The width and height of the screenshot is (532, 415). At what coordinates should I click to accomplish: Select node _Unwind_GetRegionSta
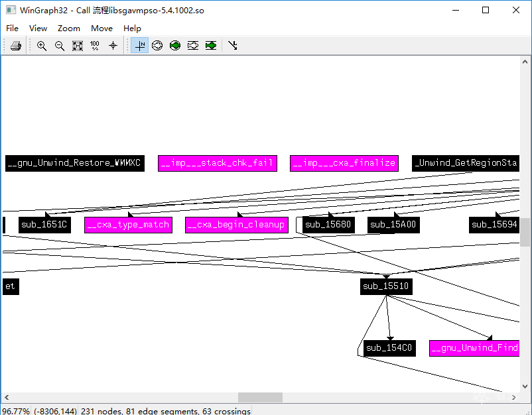(466, 163)
